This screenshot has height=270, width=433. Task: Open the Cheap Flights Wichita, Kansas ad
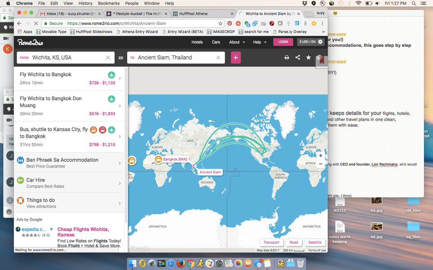83,232
